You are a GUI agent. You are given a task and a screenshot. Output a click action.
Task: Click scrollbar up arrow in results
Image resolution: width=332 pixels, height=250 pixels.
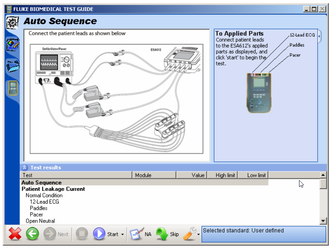tap(323, 175)
